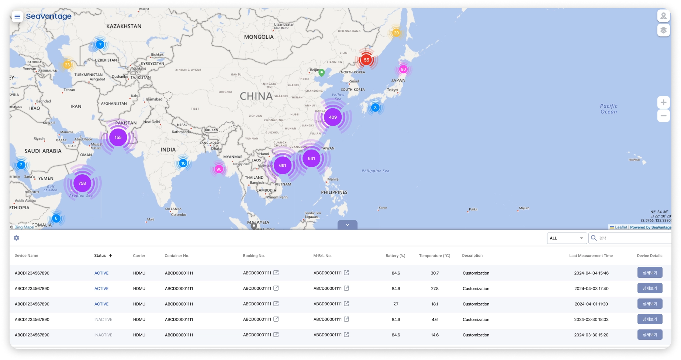Select the yellow cluster marker 23
The height and width of the screenshot is (360, 681).
click(x=67, y=65)
